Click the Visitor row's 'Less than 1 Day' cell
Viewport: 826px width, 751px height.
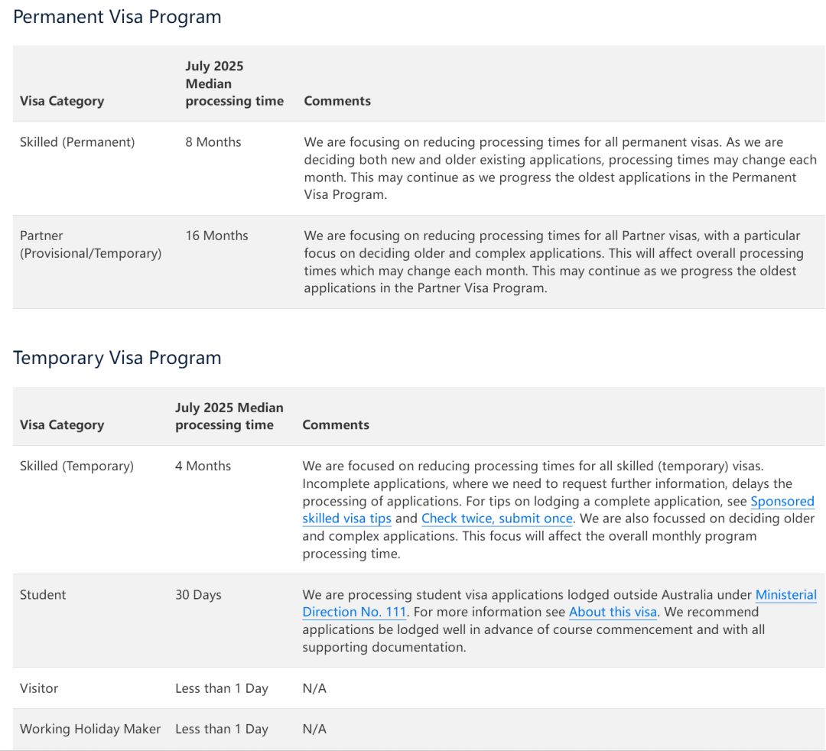coord(221,688)
